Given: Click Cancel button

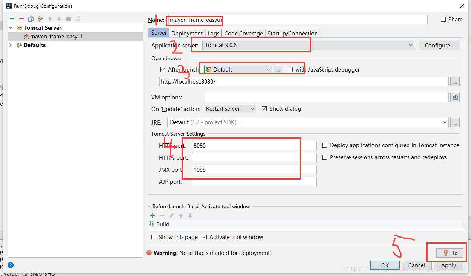Looking at the screenshot, I should (x=417, y=265).
